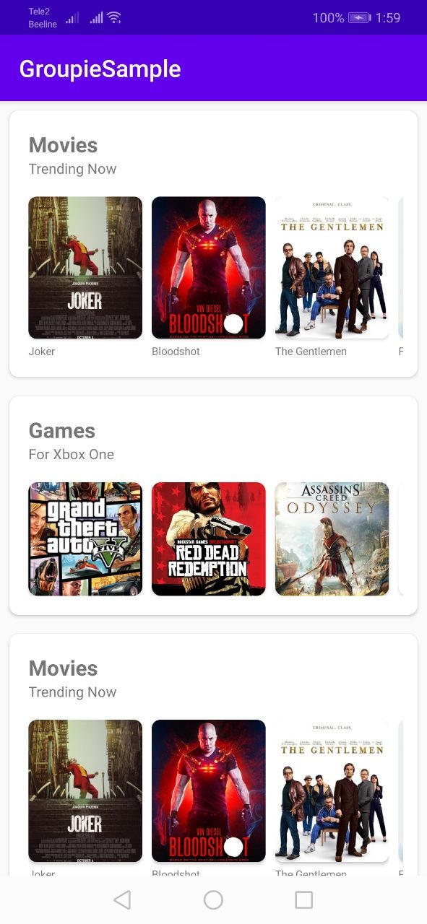Tap The Gentlemen poster in bottom Movies card

click(332, 791)
